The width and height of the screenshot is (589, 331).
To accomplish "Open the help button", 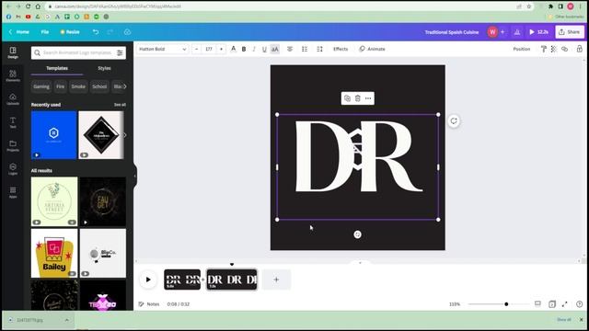I will pyautogui.click(x=580, y=304).
